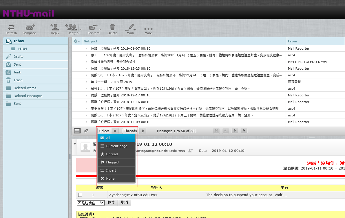The height and width of the screenshot is (218, 345).
Task: Go to next page of messages
Action: coord(235,131)
